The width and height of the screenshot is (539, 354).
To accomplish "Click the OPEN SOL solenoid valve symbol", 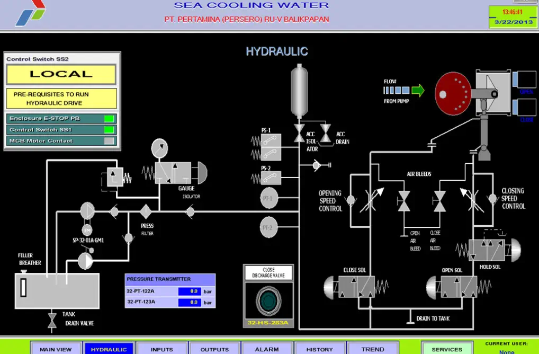I will coord(459,287).
